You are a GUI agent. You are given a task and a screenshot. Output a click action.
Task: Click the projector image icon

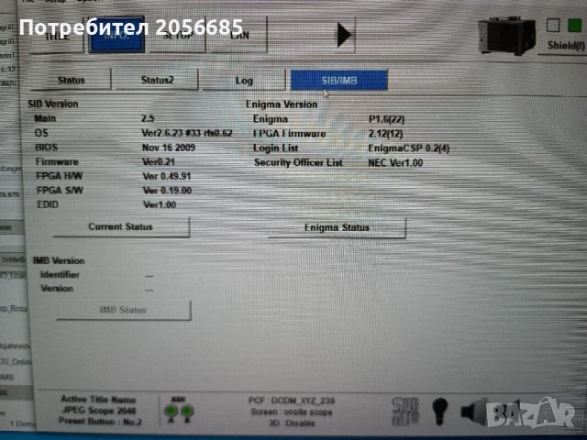tap(507, 36)
